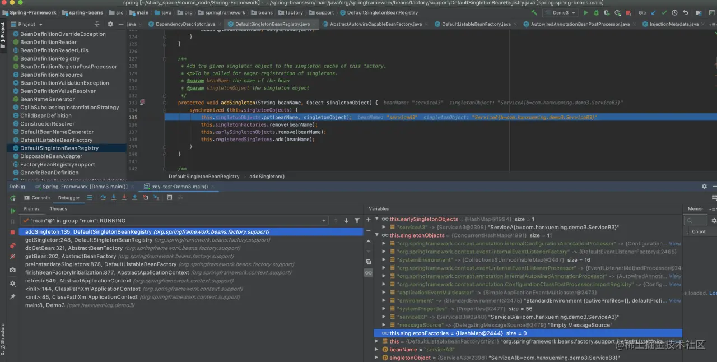717x362 pixels.
Task: Open DefaultListableBeanFactory.java editor tab
Action: (476, 24)
